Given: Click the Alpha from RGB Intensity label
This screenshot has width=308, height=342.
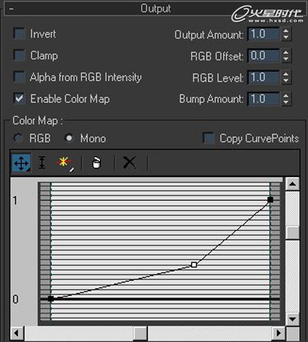Looking at the screenshot, I should click(x=86, y=77).
